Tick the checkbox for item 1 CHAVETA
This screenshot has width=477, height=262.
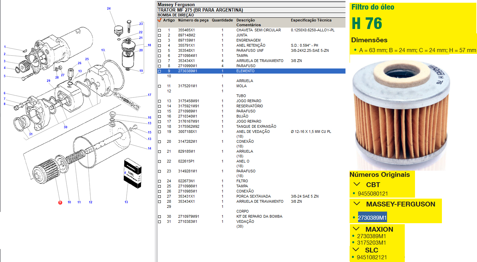159,30
